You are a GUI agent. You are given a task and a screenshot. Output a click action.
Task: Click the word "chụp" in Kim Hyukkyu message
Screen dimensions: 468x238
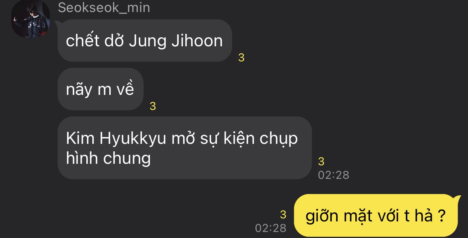(x=279, y=140)
